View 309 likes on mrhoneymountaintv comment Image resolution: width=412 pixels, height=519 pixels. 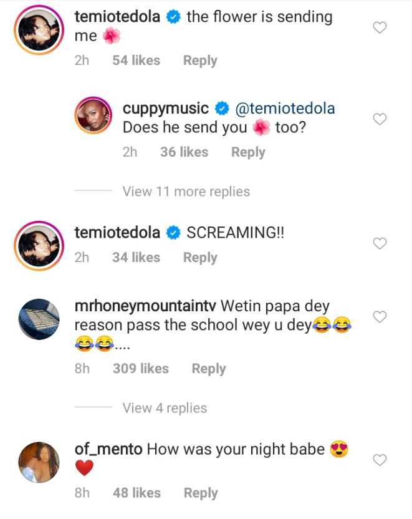(140, 369)
